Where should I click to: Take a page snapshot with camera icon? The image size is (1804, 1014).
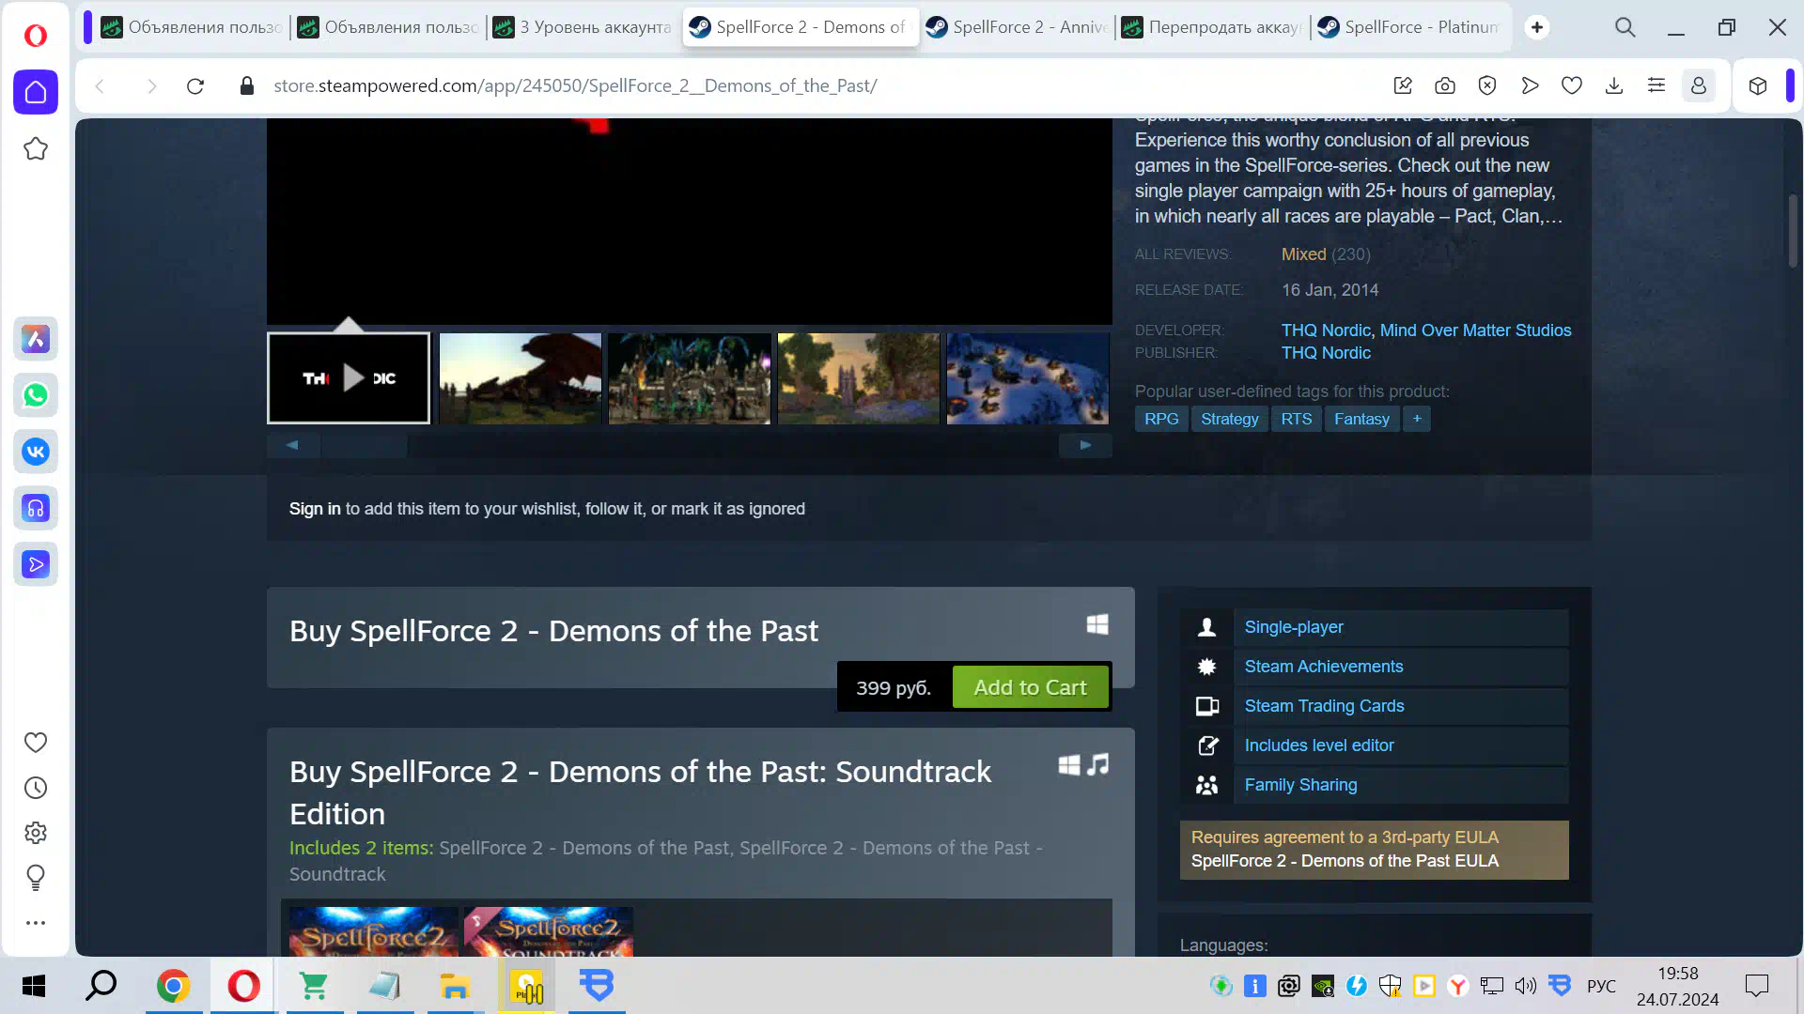1445,86
